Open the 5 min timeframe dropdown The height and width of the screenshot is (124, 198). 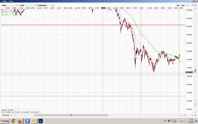[x=28, y=5]
